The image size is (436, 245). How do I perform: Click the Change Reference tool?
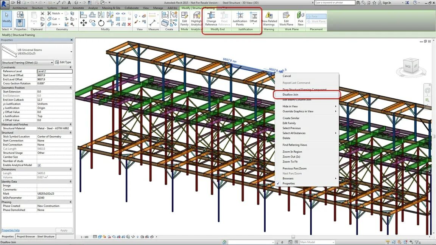pyautogui.click(x=211, y=19)
